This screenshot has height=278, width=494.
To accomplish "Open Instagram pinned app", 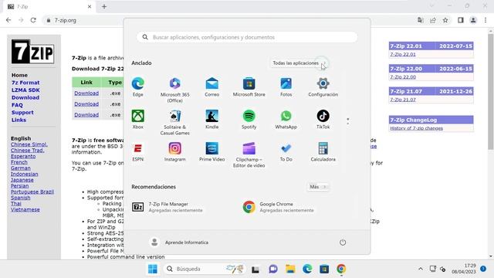I will (x=175, y=152).
